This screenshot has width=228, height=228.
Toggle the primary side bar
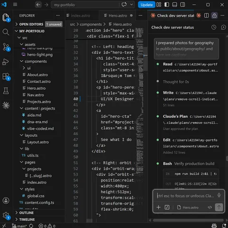167,5
